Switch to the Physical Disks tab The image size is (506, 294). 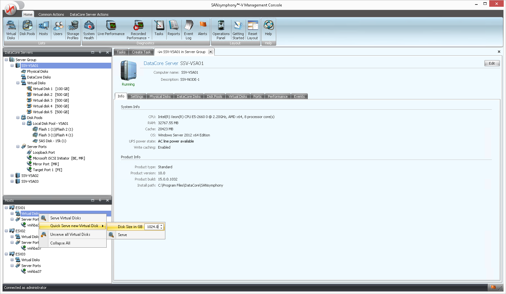(160, 96)
